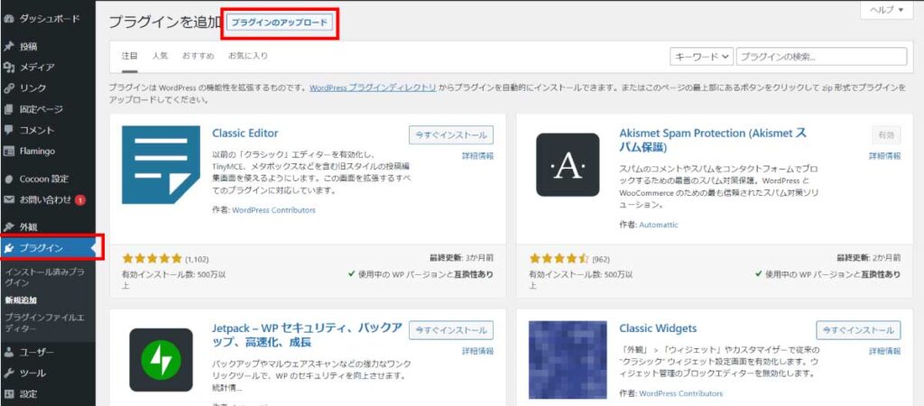Click the Classic Editor plugin icon
The width and height of the screenshot is (924, 406).
pyautogui.click(x=161, y=164)
